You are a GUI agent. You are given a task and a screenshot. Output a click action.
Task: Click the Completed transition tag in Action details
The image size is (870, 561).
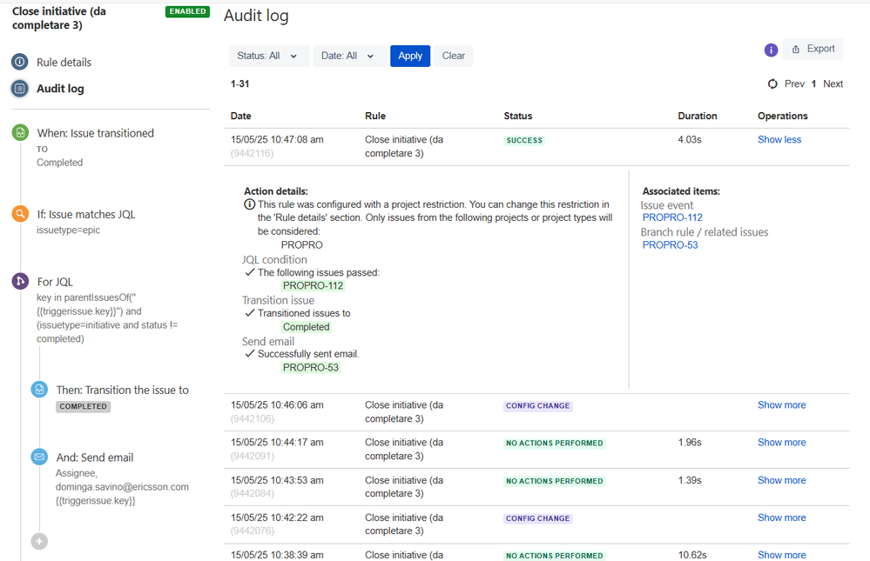coord(307,326)
